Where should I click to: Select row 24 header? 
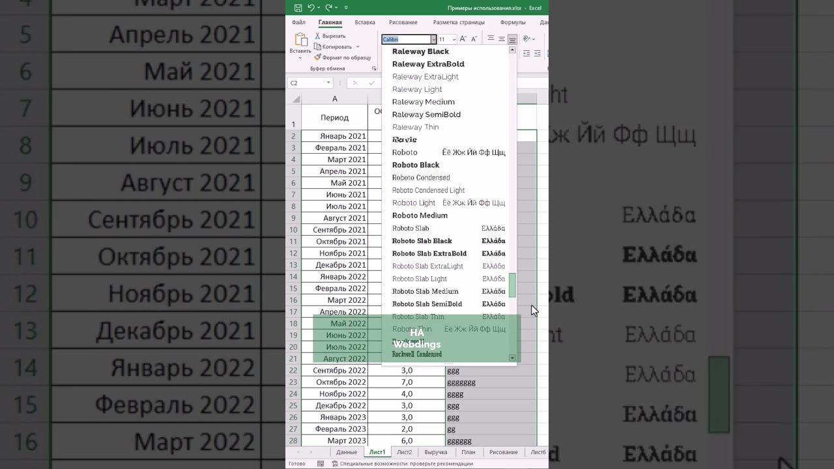tap(293, 394)
